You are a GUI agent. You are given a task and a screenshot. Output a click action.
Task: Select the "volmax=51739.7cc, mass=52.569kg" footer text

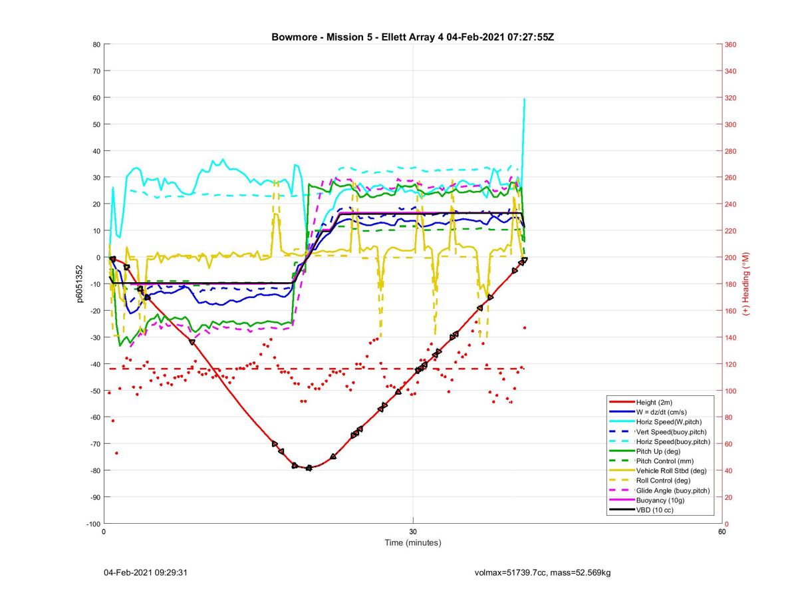(x=543, y=572)
